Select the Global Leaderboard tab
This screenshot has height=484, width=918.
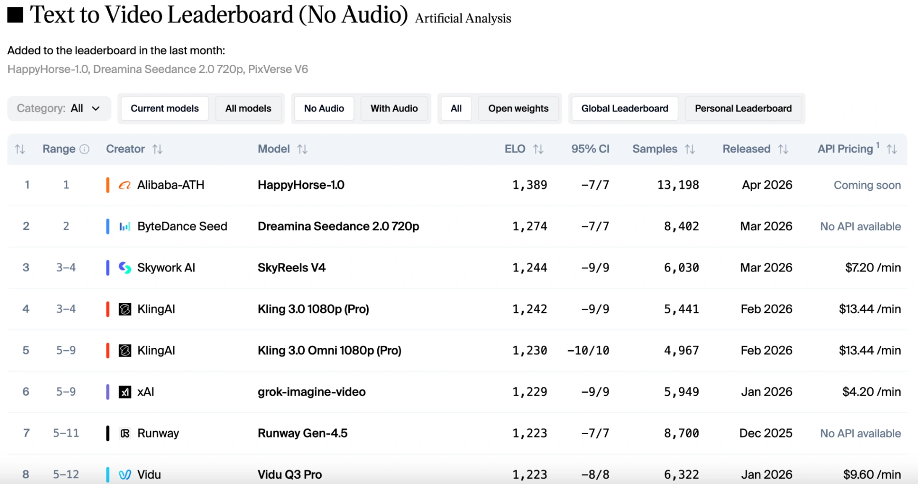click(x=624, y=109)
